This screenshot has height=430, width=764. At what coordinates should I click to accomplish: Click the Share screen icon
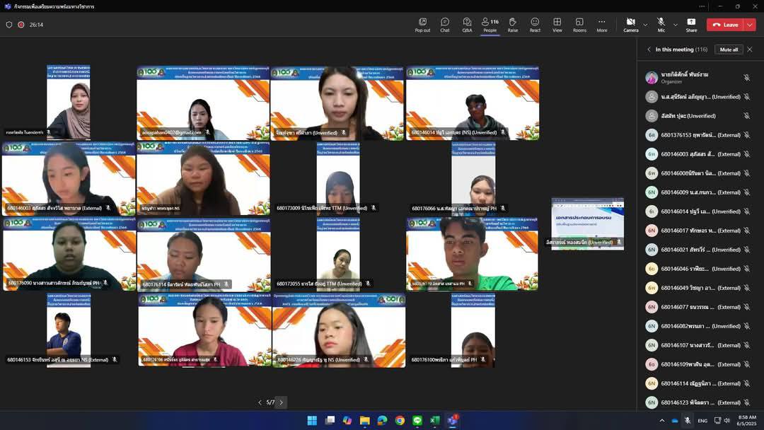(691, 25)
